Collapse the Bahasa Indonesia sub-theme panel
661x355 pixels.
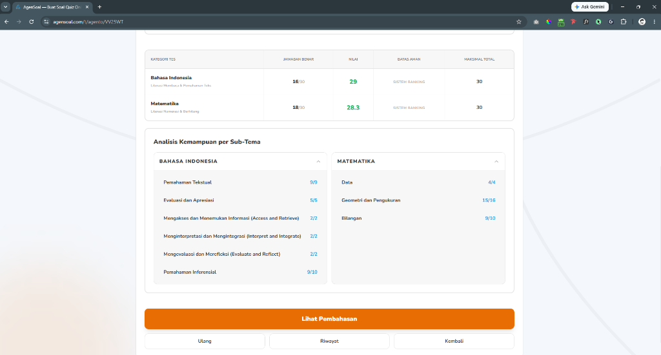click(x=318, y=162)
